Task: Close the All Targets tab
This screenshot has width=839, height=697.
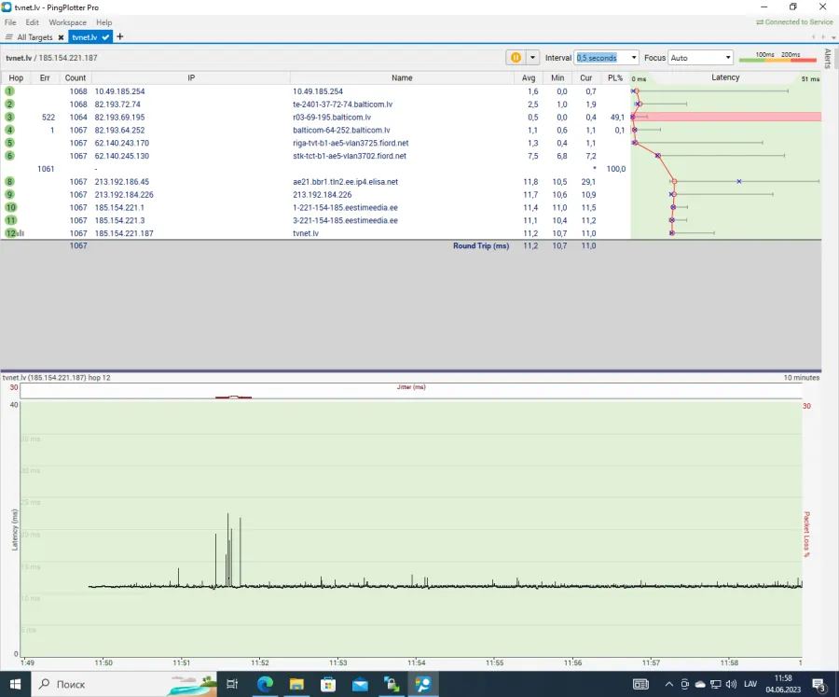Action: (61, 37)
